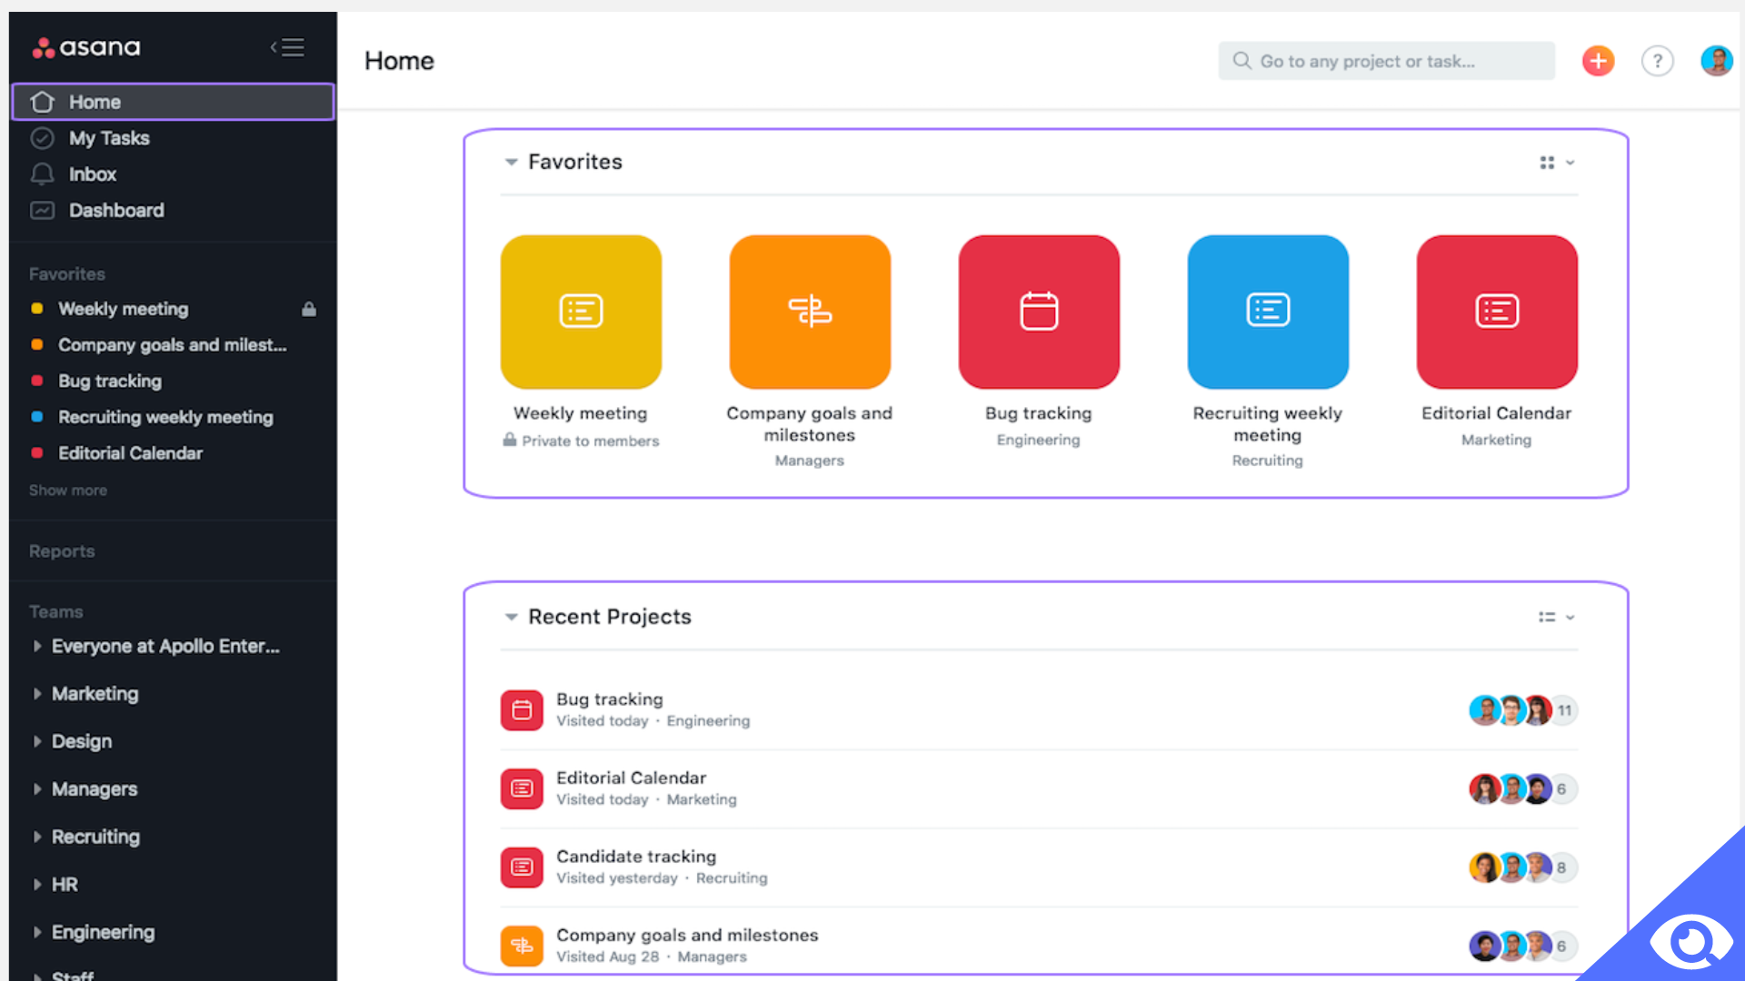Collapse the Recent Projects section triangle
Viewport: 1745px width, 981px height.
point(511,618)
